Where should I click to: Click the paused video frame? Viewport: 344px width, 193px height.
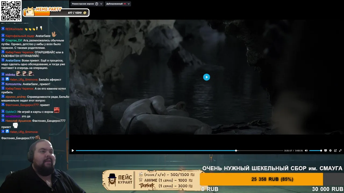[206, 77]
